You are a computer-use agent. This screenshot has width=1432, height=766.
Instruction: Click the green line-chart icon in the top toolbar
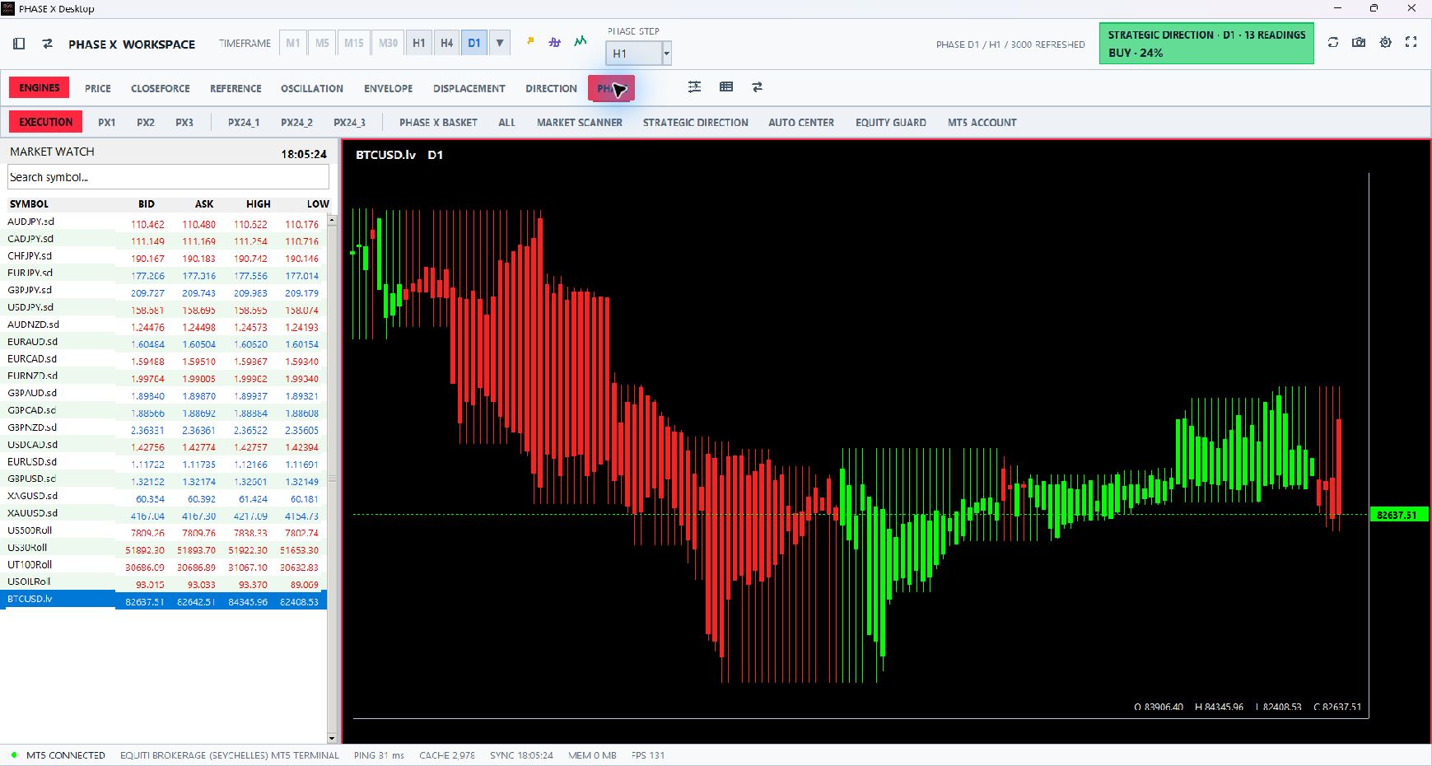[581, 40]
